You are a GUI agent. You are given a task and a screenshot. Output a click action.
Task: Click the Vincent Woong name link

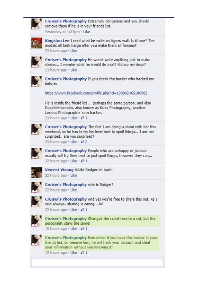(x=59, y=170)
